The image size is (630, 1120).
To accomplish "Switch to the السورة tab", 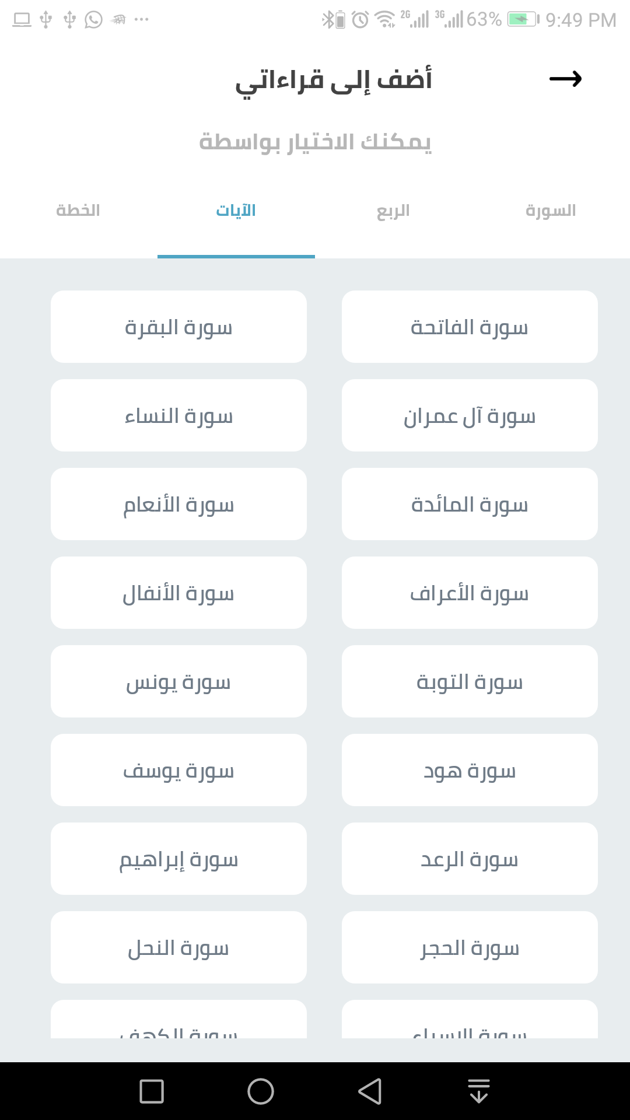I will point(551,211).
